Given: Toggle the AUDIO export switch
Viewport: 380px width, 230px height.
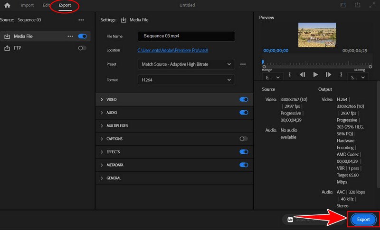Looking at the screenshot, I should tap(244, 113).
